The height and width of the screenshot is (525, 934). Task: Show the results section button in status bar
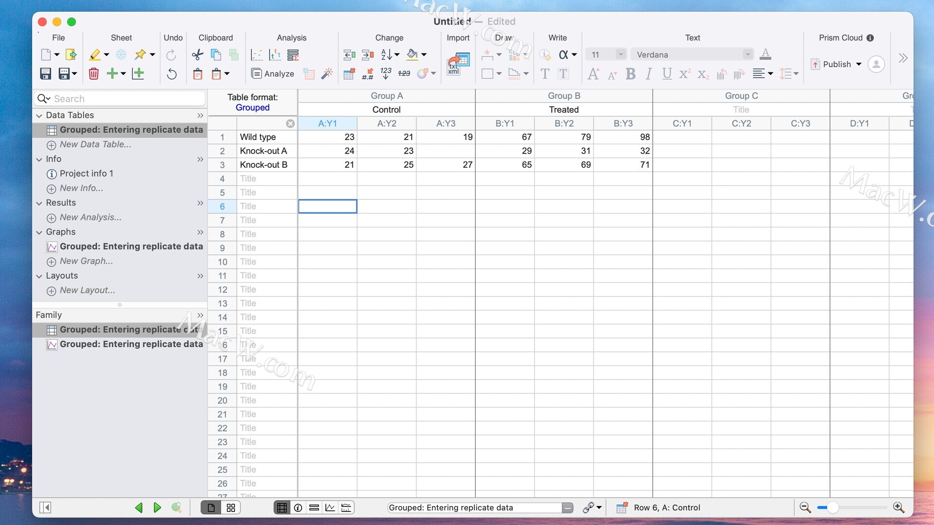tap(314, 507)
